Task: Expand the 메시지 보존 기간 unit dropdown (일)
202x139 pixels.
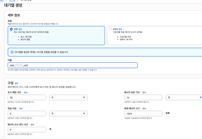Action: (x=184, y=97)
